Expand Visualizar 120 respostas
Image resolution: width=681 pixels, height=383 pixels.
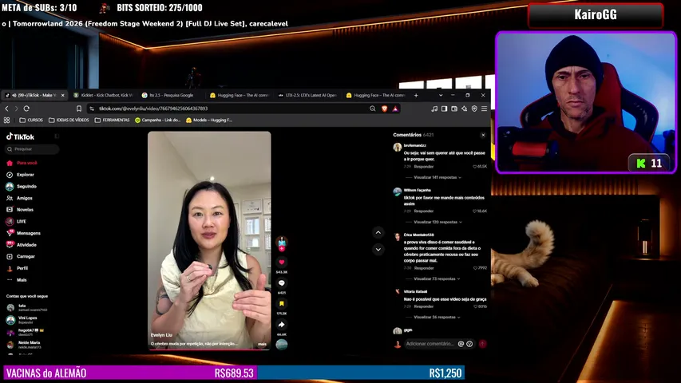(x=438, y=222)
